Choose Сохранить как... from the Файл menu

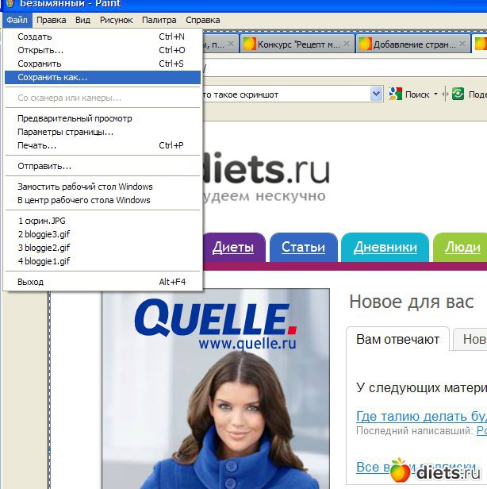click(52, 77)
